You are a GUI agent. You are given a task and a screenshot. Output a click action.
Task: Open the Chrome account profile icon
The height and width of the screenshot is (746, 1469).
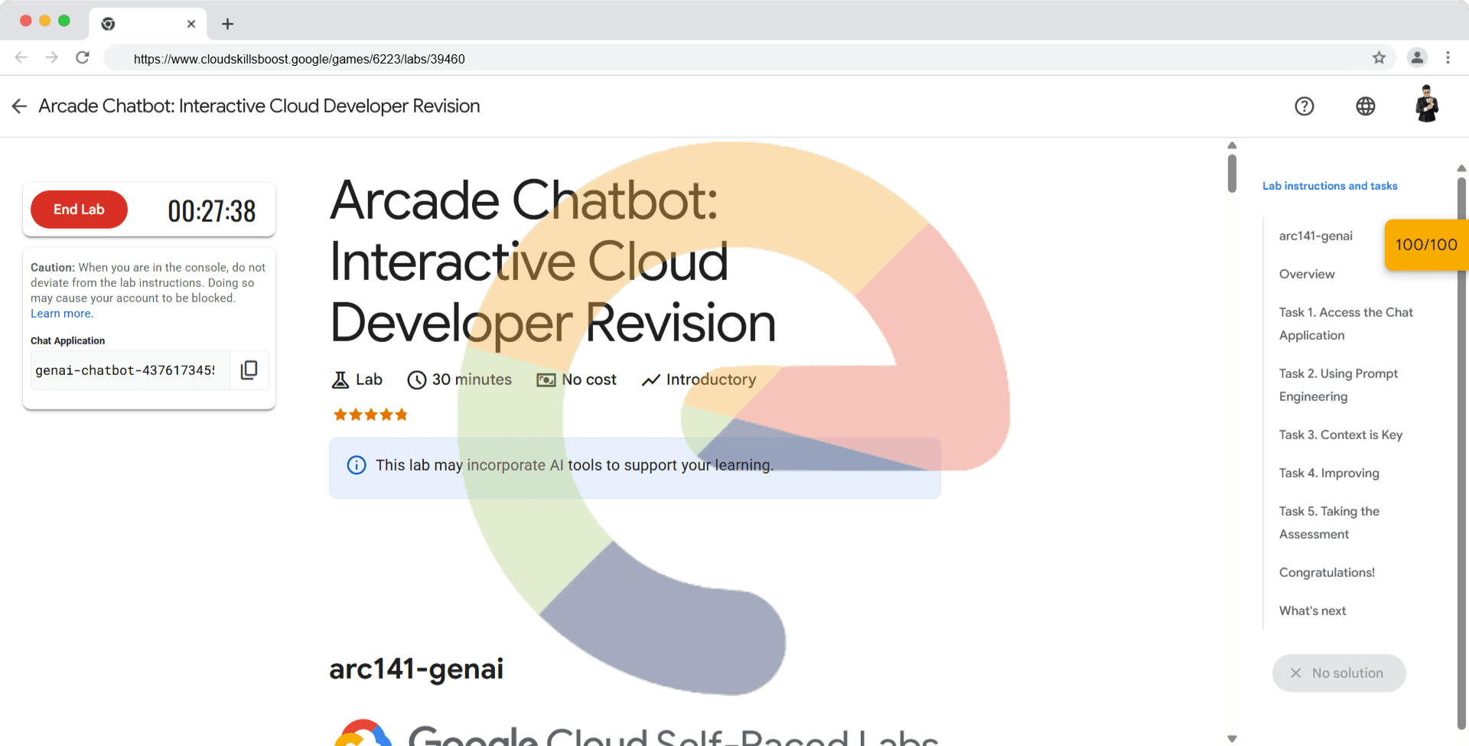(x=1417, y=58)
